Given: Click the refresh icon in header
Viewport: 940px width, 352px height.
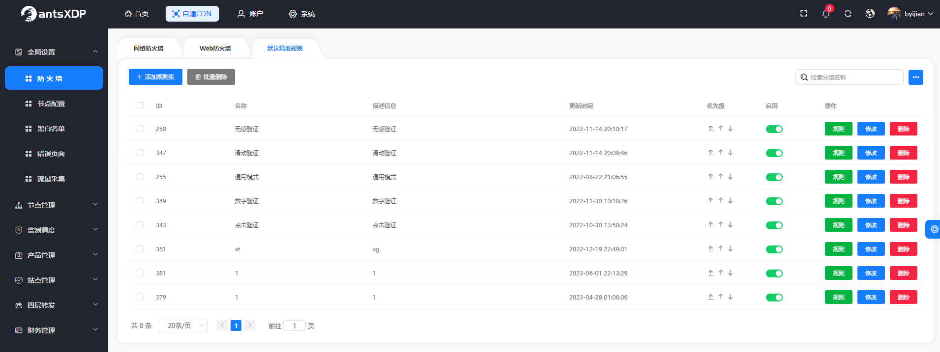Looking at the screenshot, I should (848, 14).
